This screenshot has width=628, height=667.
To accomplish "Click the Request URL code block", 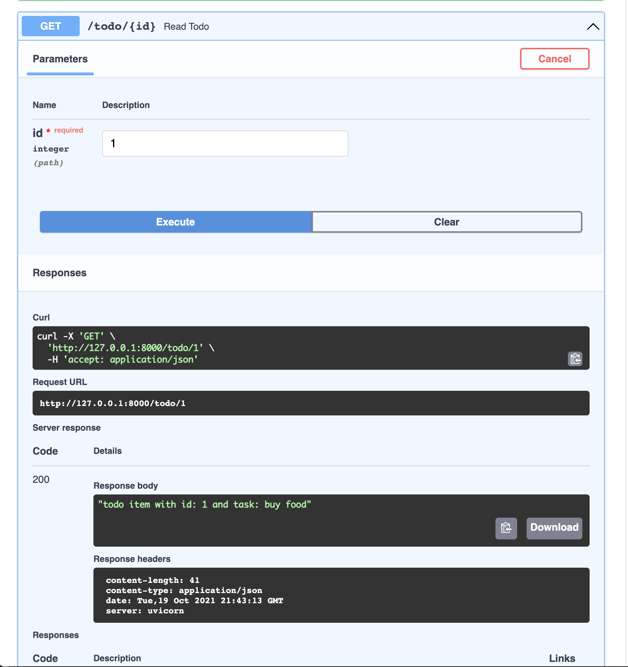I will click(x=310, y=403).
